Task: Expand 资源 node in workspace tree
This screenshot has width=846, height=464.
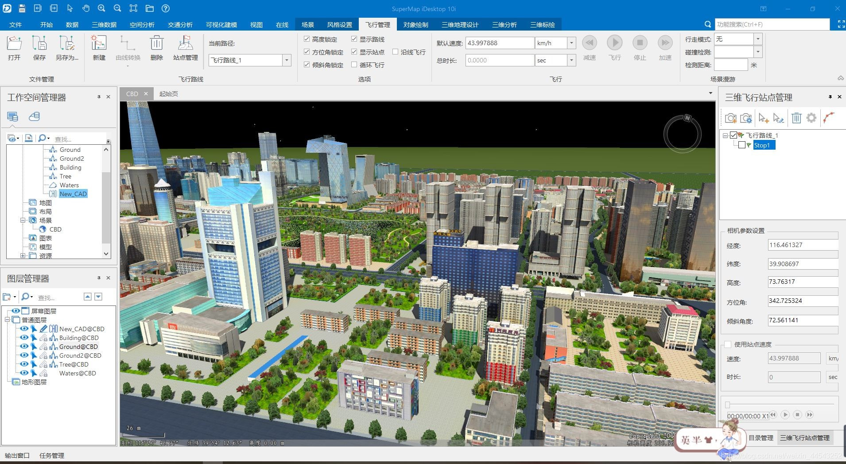Action: (23, 255)
